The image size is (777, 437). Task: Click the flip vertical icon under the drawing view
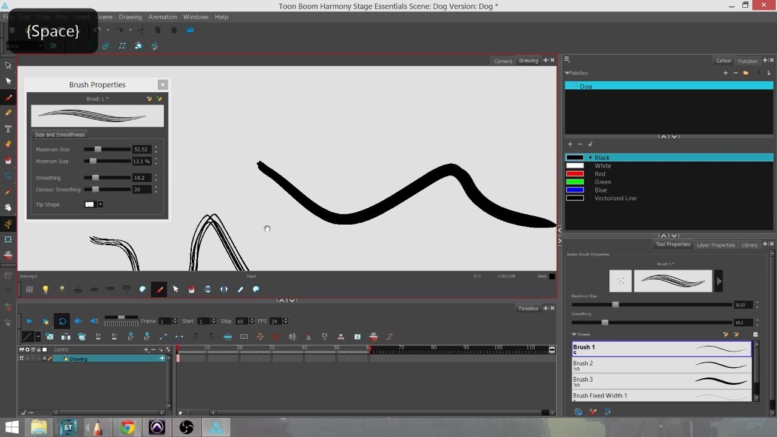pos(208,290)
